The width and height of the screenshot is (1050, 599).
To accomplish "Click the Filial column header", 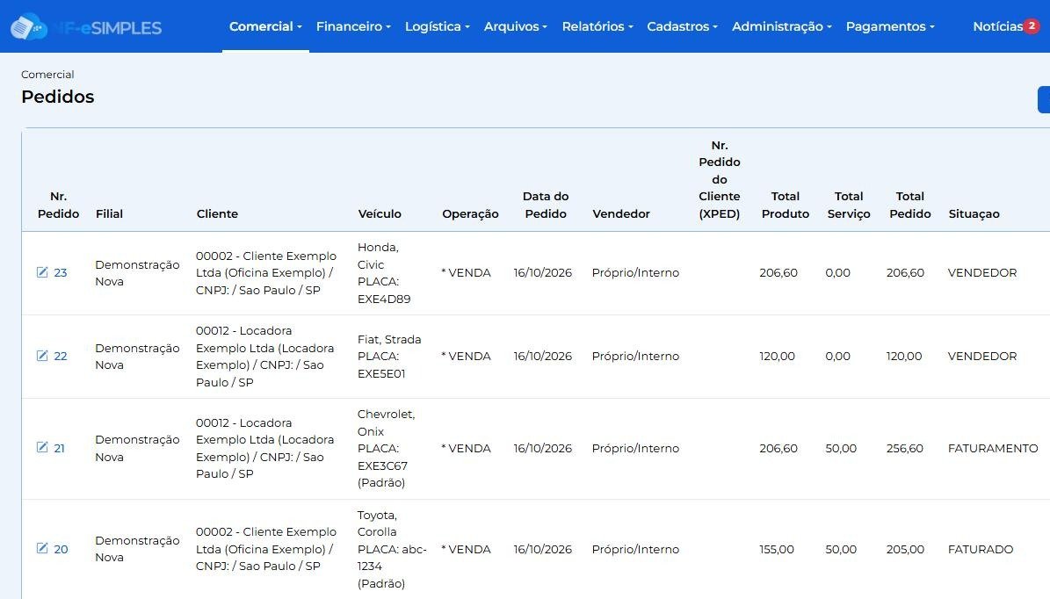I will 109,213.
